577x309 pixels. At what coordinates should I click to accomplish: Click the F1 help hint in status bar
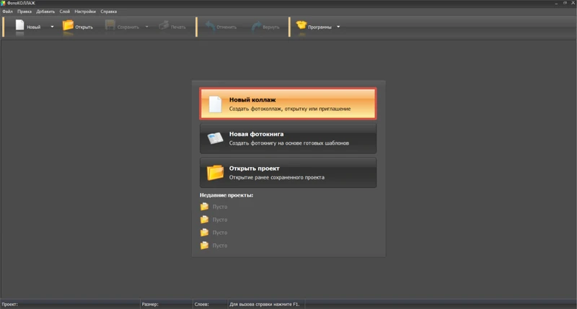(x=265, y=304)
